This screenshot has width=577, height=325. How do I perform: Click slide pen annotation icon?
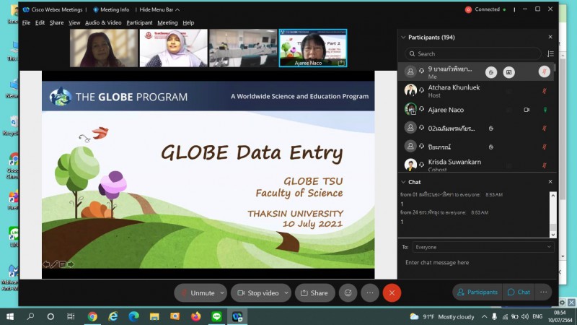point(55,264)
